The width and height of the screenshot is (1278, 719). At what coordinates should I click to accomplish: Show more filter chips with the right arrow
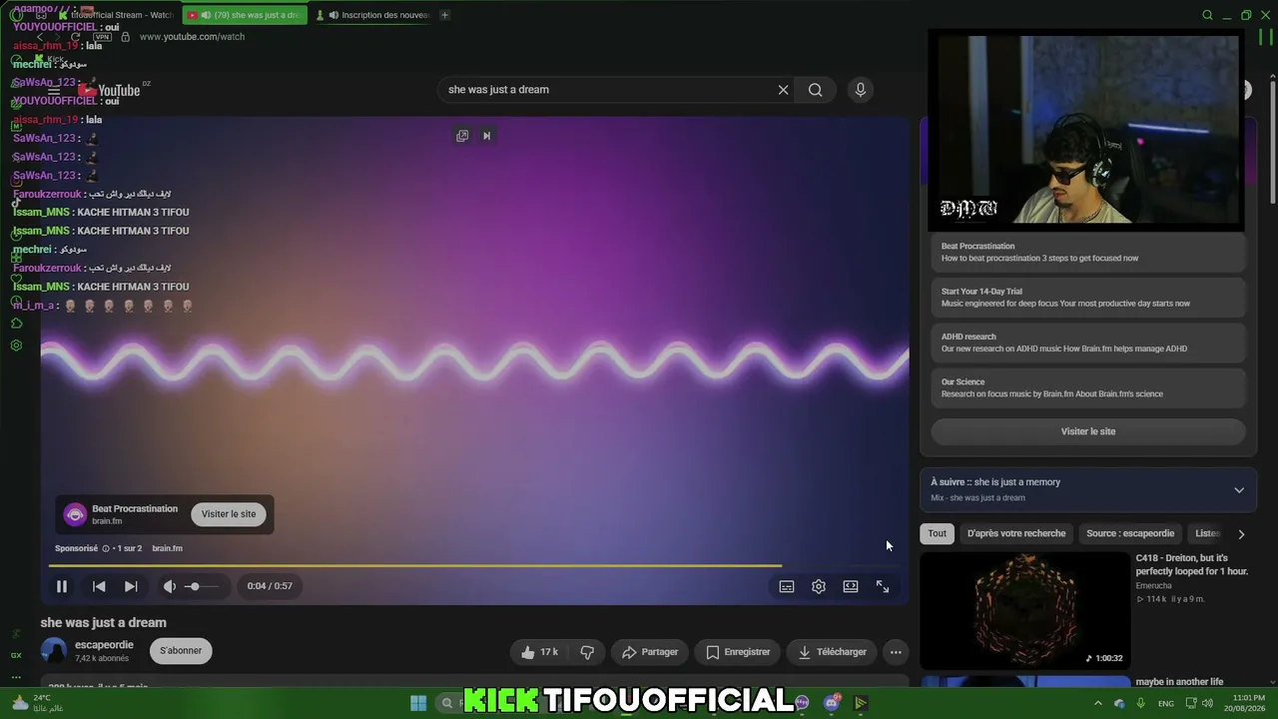1241,534
